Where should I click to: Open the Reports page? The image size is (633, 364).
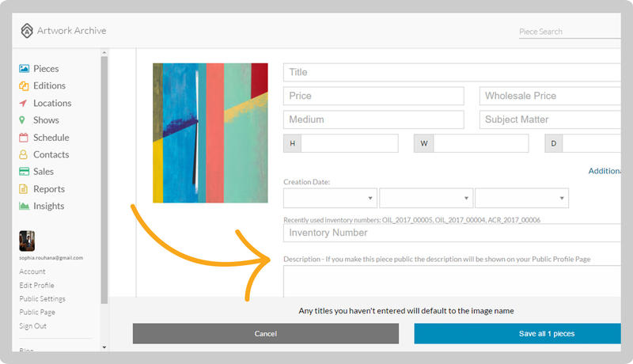49,189
